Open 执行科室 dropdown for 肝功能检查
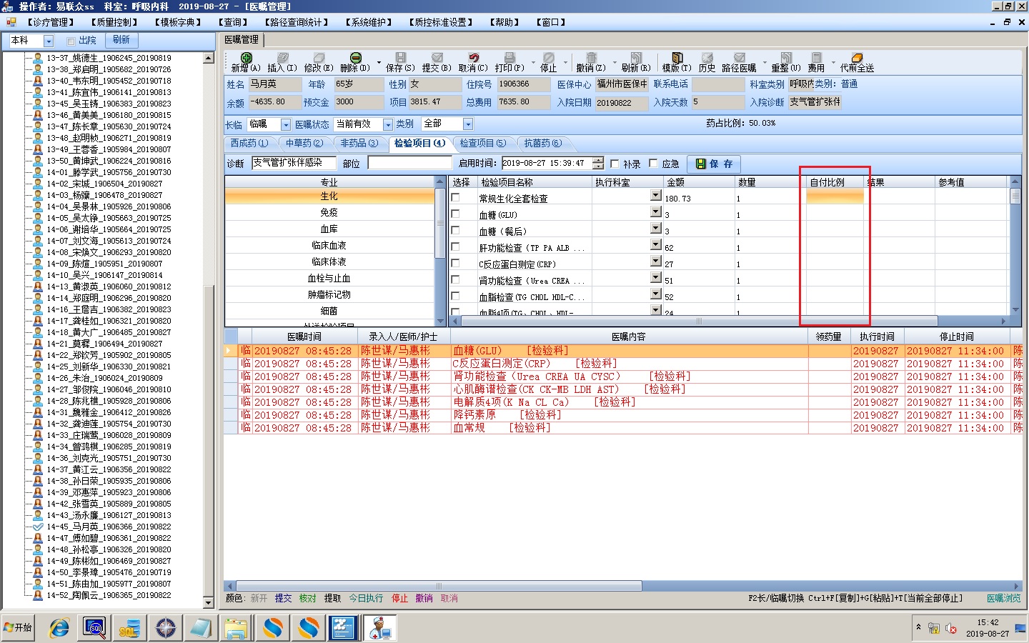Screen dimensions: 1029x643 click(x=656, y=244)
